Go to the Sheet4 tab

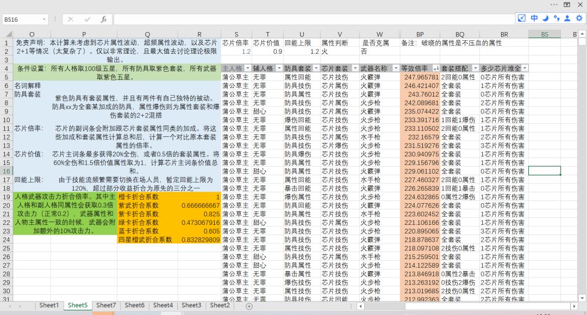[x=163, y=305]
